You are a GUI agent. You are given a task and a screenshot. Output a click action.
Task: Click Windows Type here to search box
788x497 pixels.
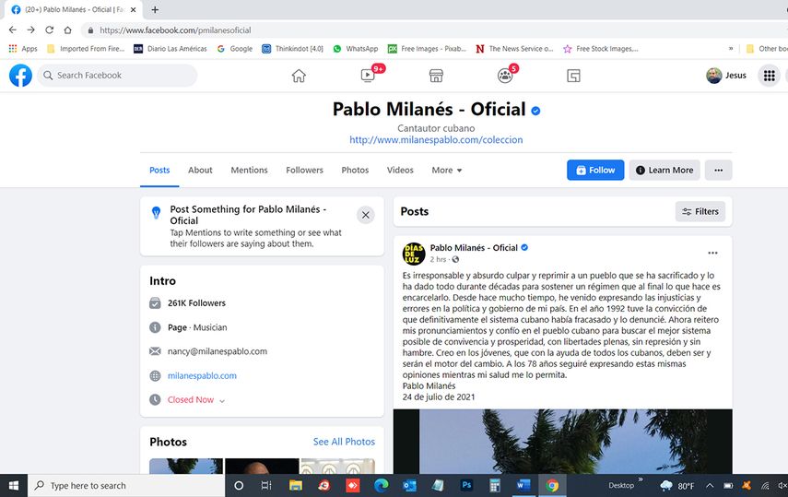click(x=126, y=485)
